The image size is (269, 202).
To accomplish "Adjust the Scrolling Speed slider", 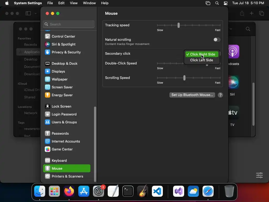I will pos(184,78).
